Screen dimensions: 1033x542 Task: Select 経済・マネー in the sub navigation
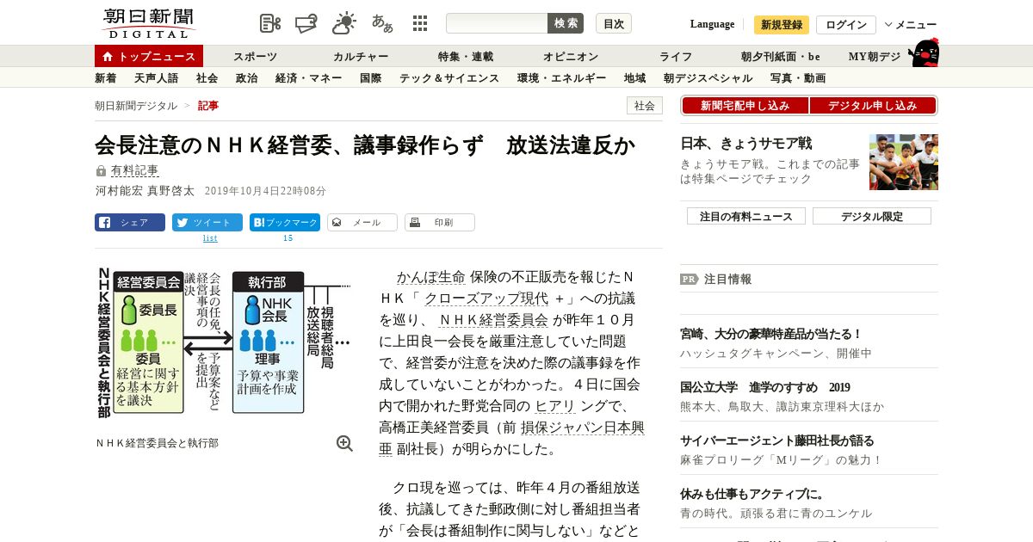coord(308,78)
